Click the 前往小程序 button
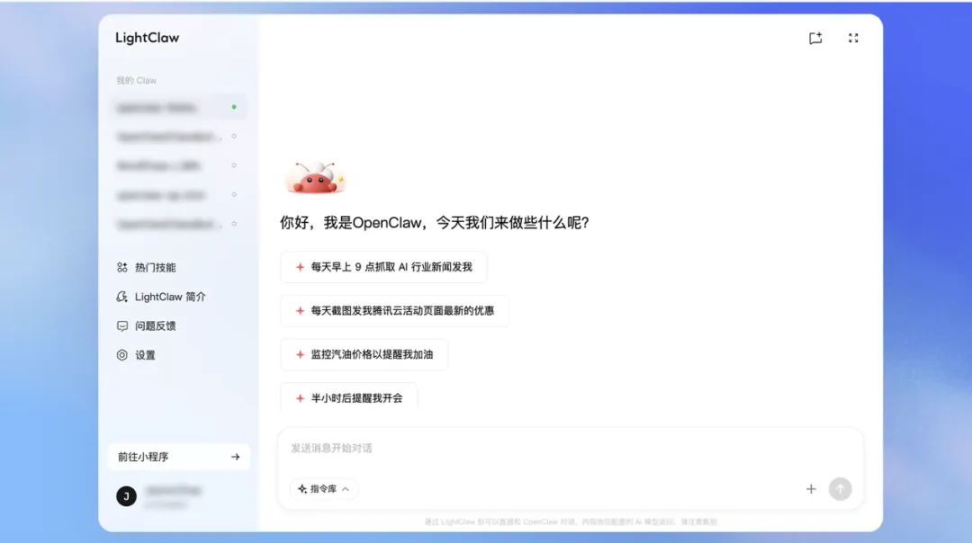 (x=178, y=457)
